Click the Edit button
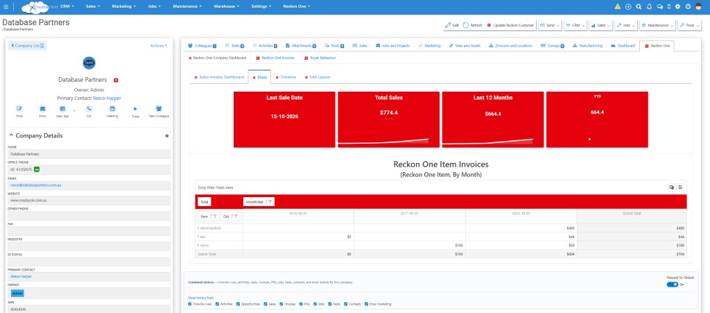This screenshot has width=710, height=313. [452, 26]
